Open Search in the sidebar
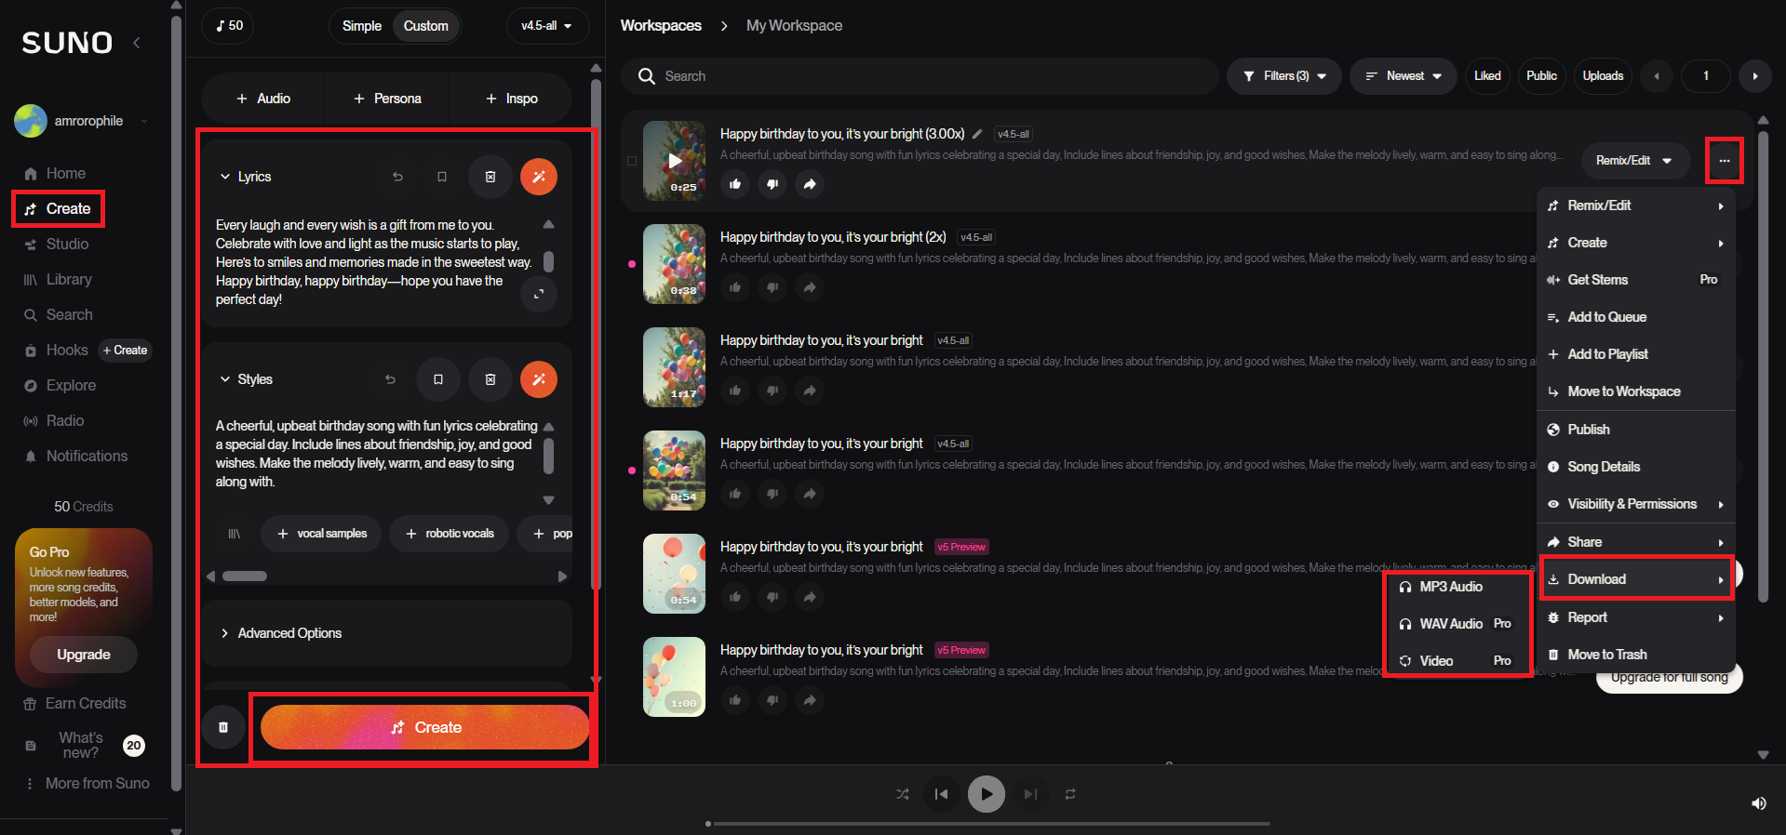The width and height of the screenshot is (1786, 835). [58, 314]
